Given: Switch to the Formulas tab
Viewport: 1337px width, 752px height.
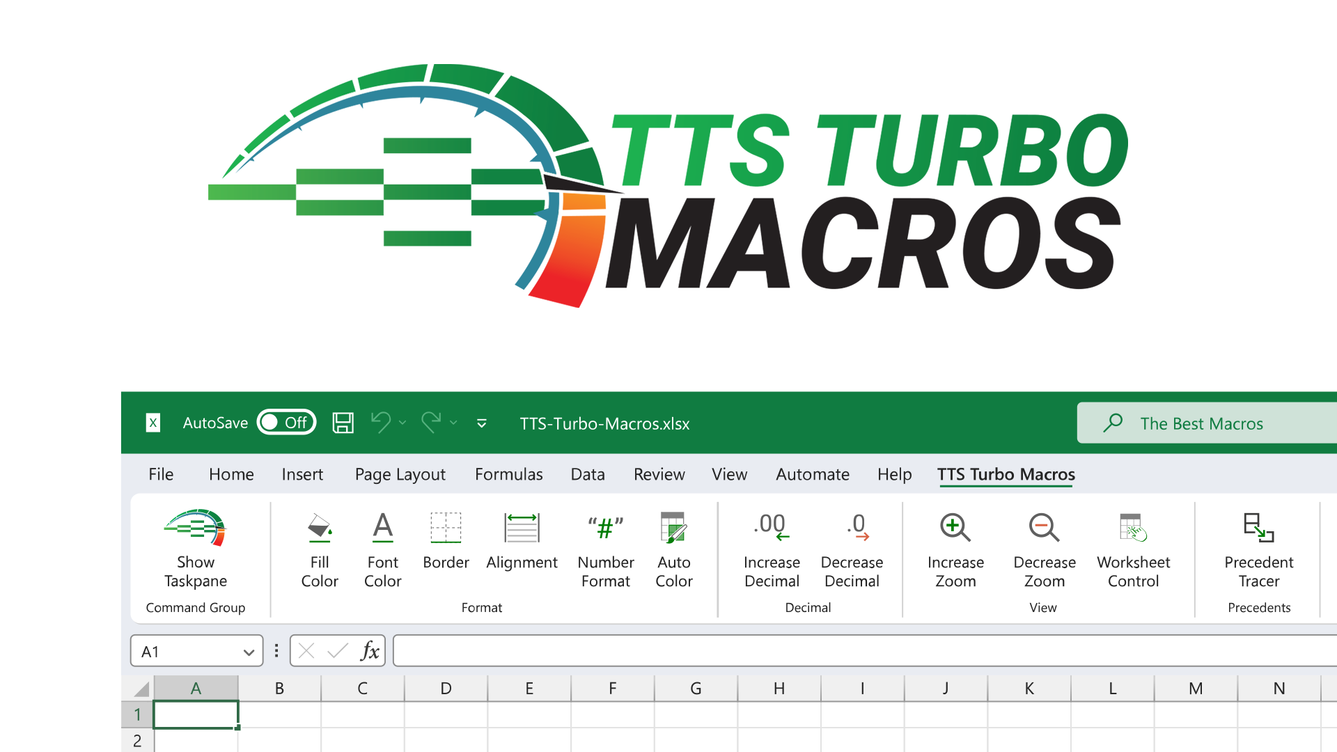Looking at the screenshot, I should [x=508, y=475].
